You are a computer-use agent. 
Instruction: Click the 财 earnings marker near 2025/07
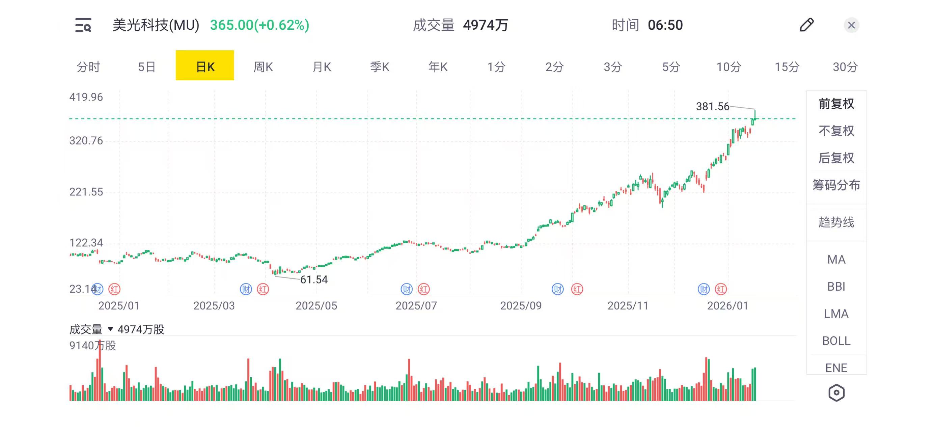click(x=407, y=289)
